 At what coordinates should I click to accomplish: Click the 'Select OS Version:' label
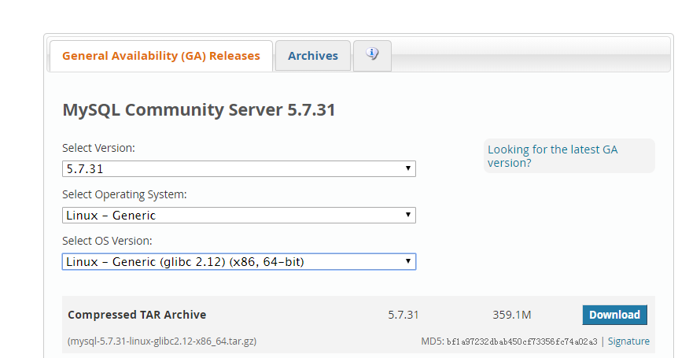point(107,241)
